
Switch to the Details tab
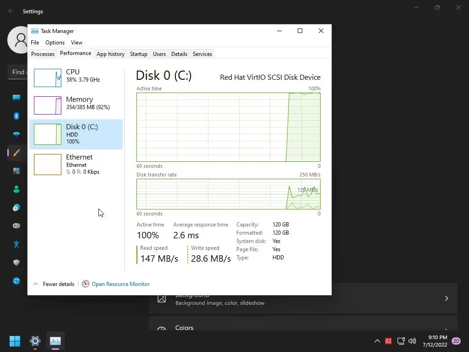[179, 54]
